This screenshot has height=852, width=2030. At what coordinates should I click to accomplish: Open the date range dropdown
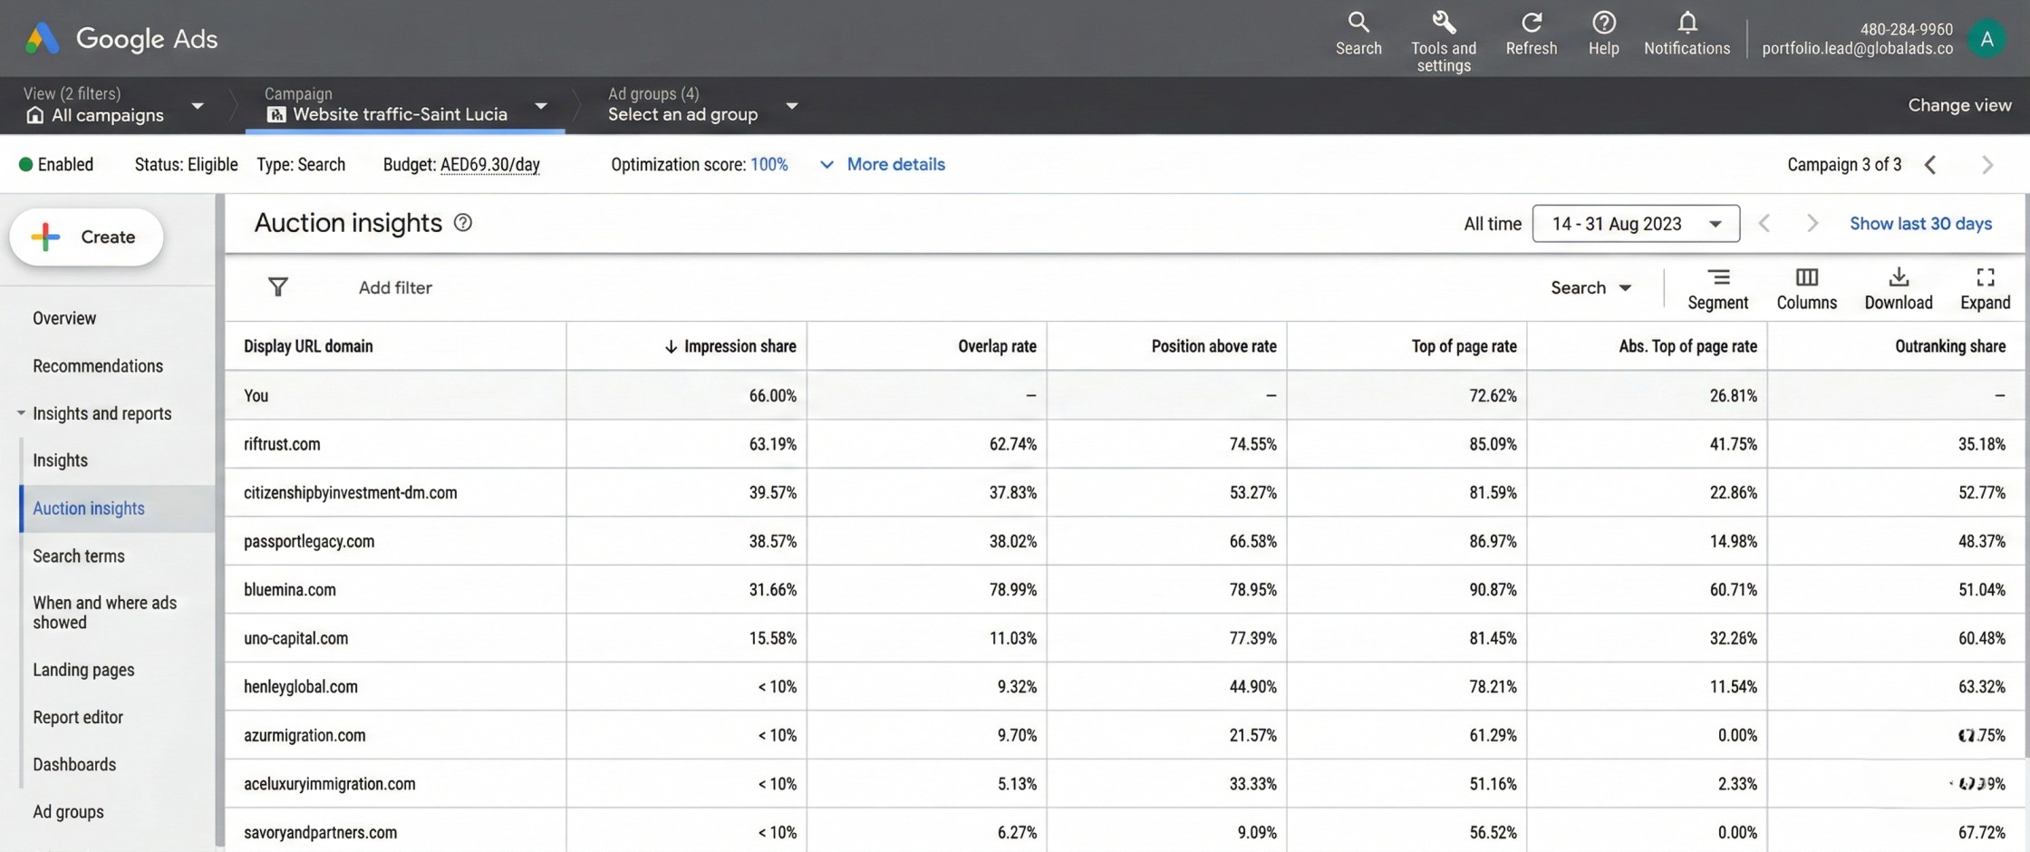pyautogui.click(x=1636, y=224)
